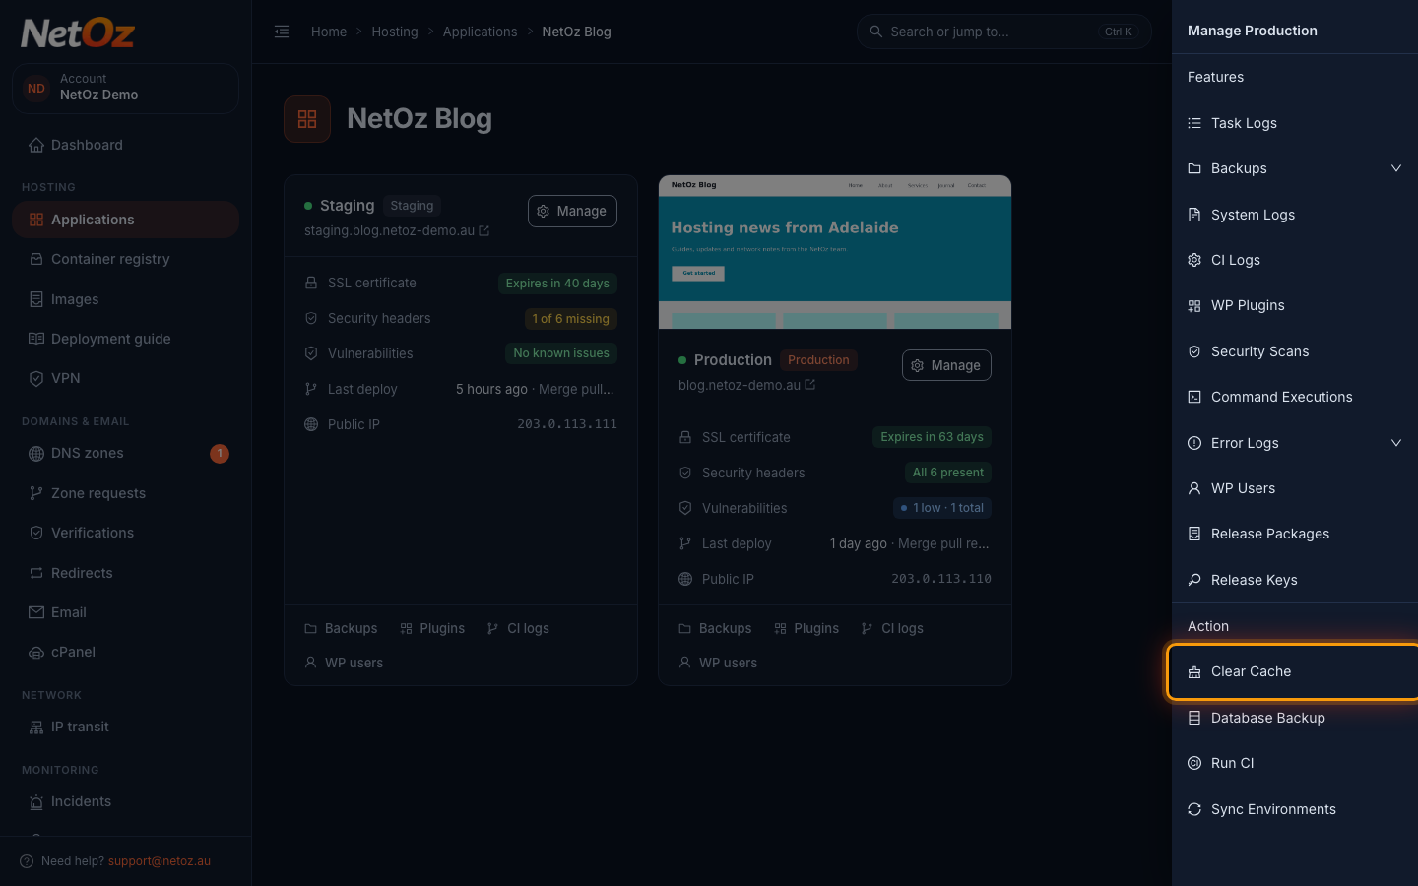Click the Run CI icon

coord(1194,763)
